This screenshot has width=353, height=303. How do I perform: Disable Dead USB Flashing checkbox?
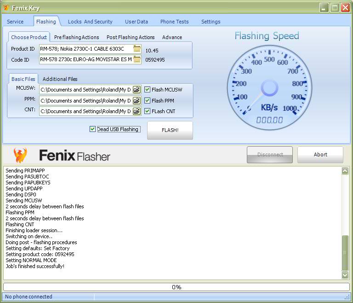pyautogui.click(x=92, y=129)
